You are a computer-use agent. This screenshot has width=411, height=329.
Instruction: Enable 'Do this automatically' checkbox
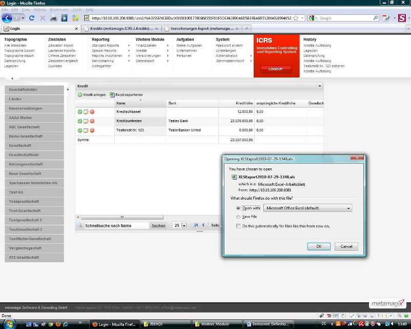238,226
